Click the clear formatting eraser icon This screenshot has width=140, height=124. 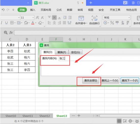point(40,23)
